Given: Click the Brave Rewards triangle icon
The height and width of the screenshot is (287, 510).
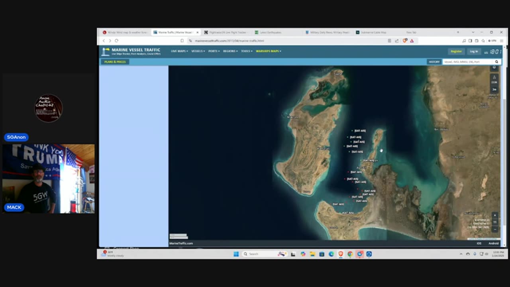Looking at the screenshot, I should [412, 41].
